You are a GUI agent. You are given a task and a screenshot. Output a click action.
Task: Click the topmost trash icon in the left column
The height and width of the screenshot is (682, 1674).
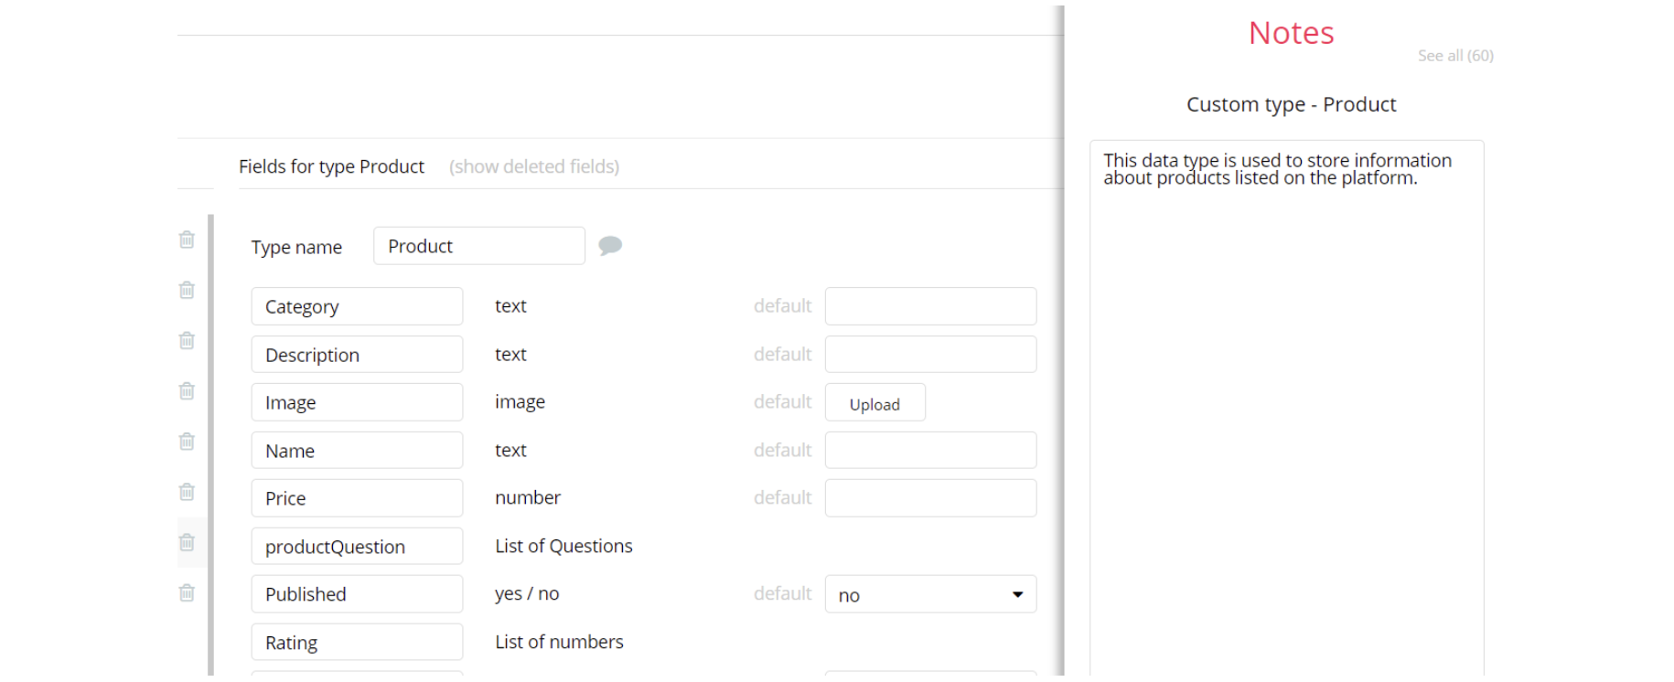coord(187,240)
